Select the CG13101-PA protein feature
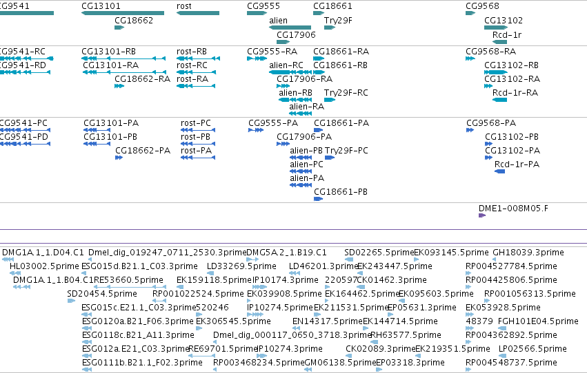This screenshot has width=587, height=373. [97, 130]
